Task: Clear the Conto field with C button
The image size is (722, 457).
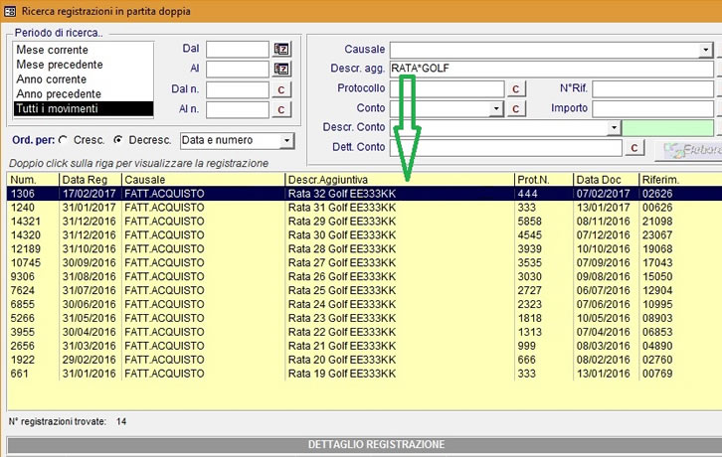Action: [x=516, y=109]
